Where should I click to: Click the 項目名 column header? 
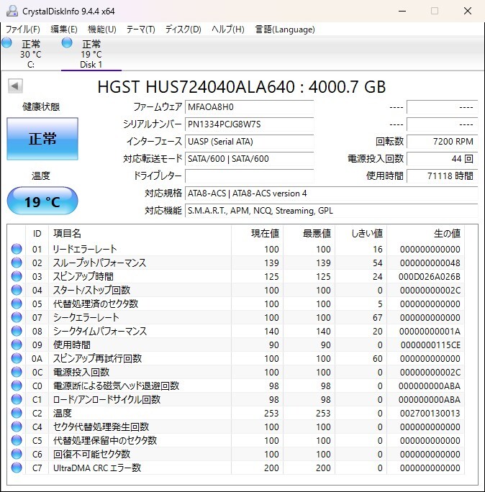tap(140, 234)
